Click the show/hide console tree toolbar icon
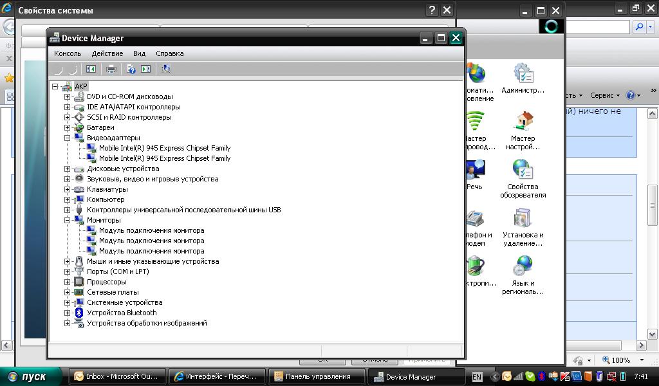The image size is (659, 386). 91,69
